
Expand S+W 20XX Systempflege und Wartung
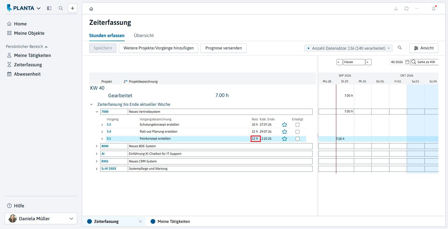click(97, 169)
